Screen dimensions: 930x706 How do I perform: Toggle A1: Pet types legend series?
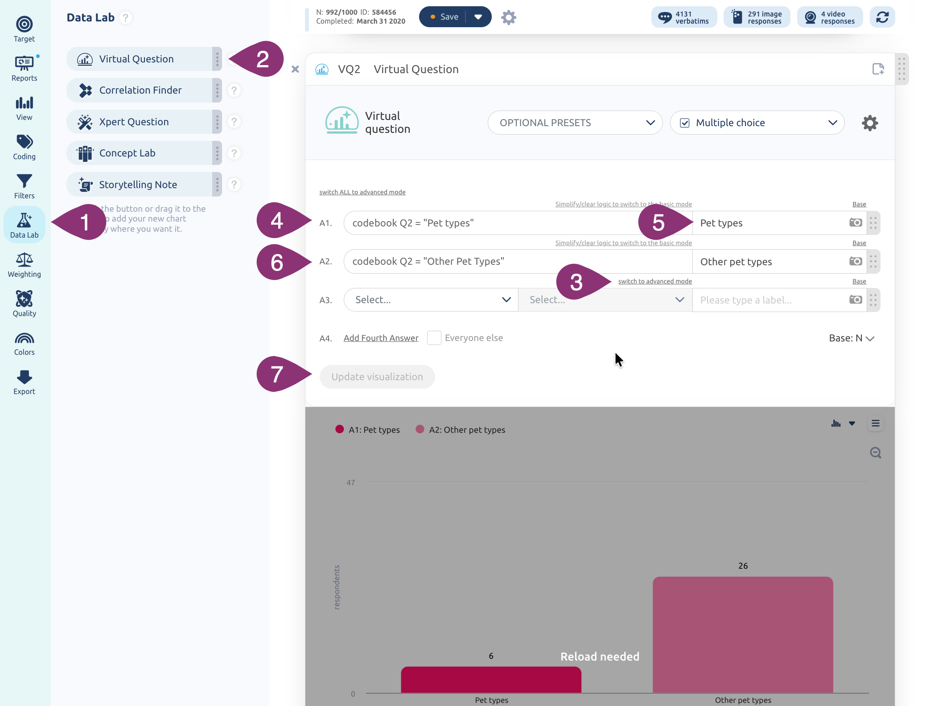pos(367,430)
